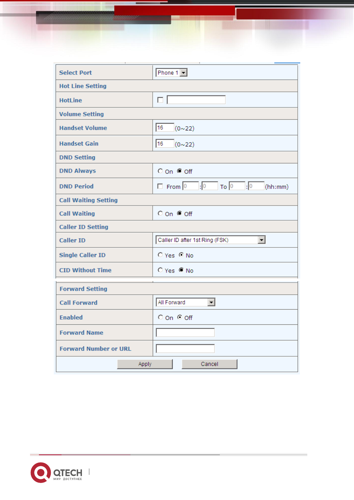
Task: Click the Apply button
Action: [145, 364]
